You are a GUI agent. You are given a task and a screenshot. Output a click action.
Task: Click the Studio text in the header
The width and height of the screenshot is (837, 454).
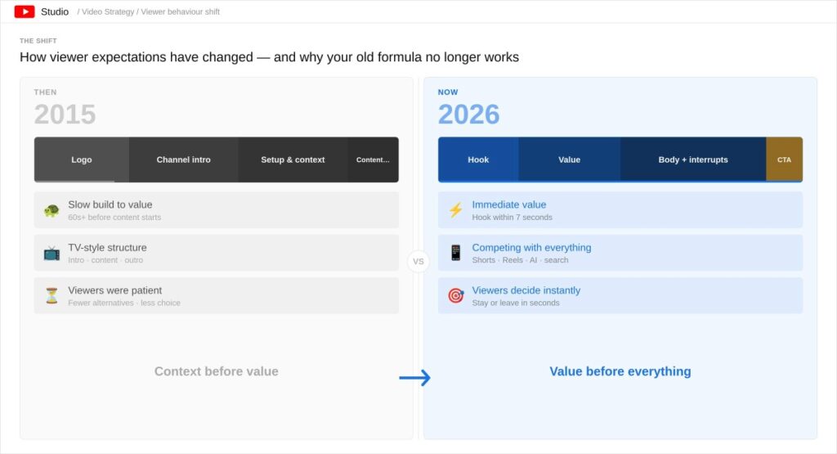pyautogui.click(x=55, y=11)
